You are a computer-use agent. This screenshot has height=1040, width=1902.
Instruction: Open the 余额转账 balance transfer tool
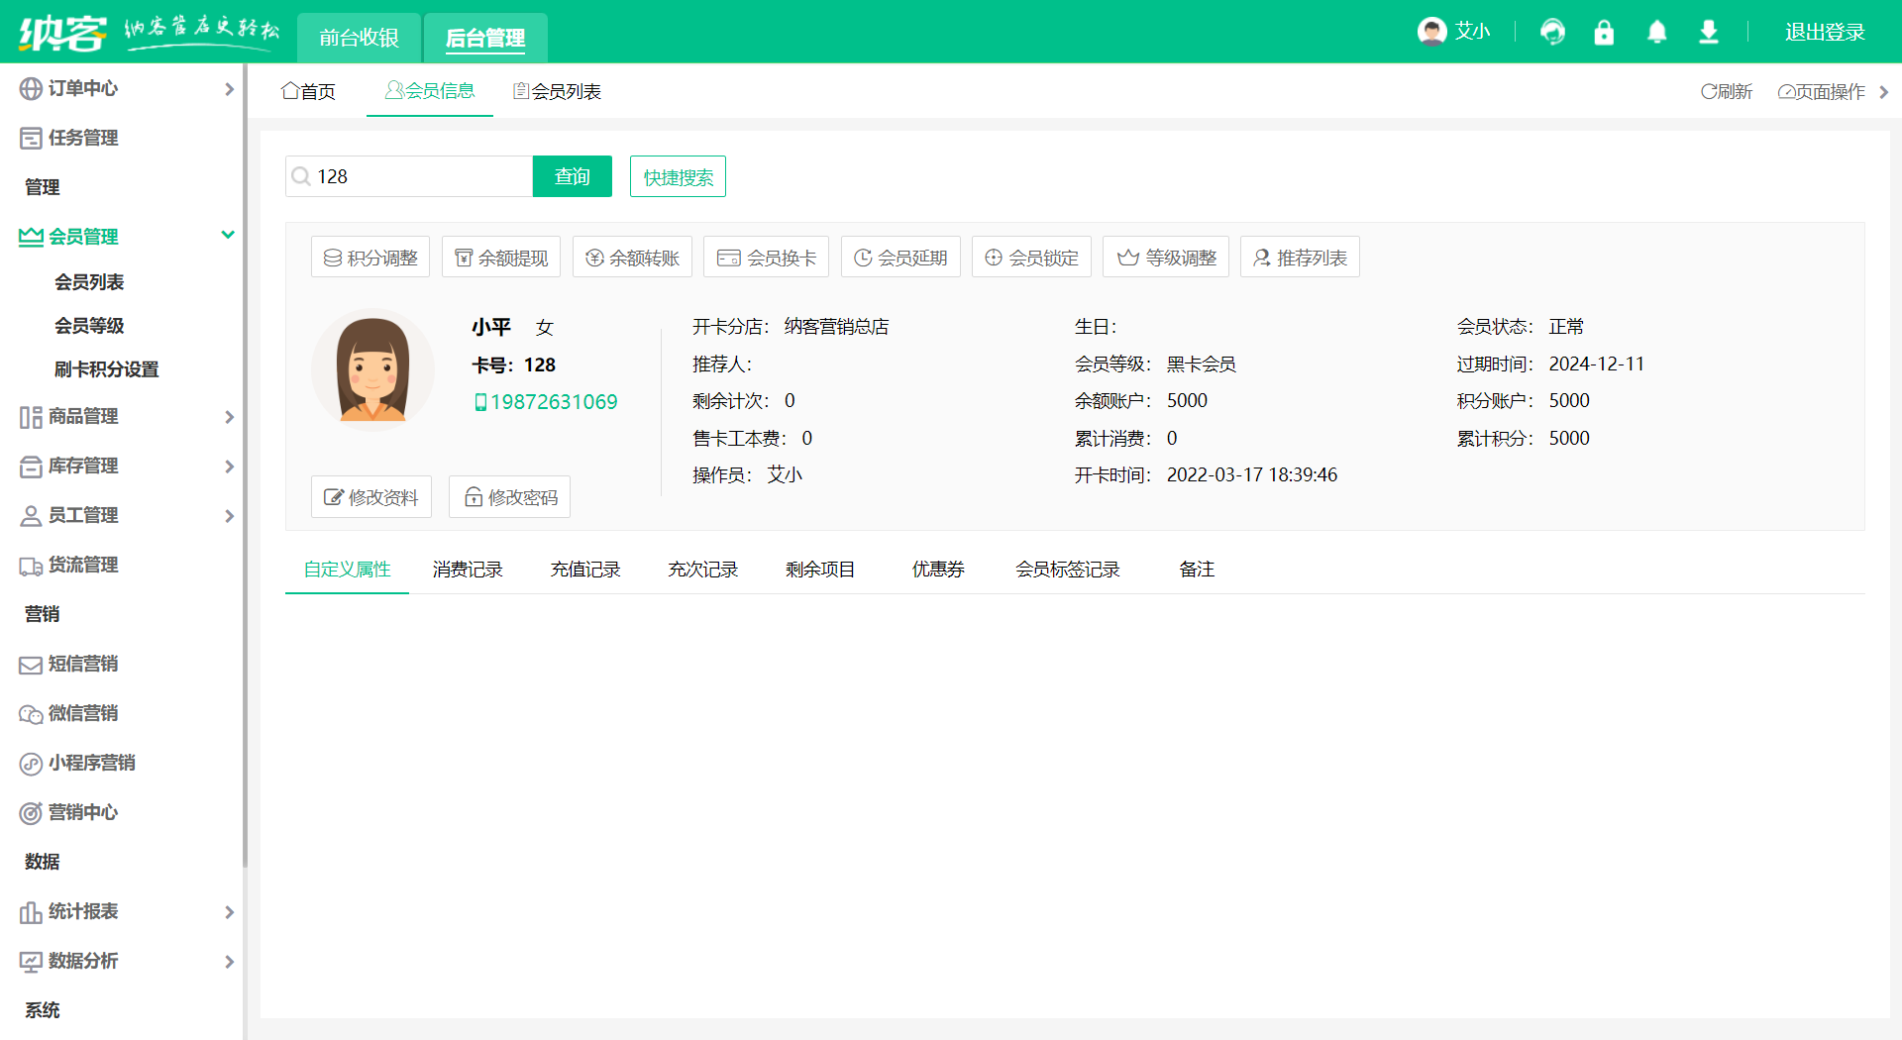coord(632,256)
